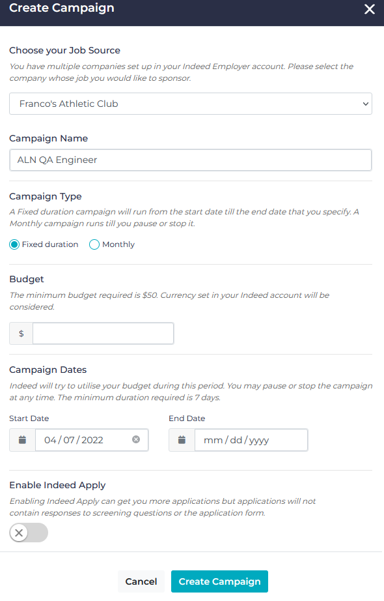Click the Campaign Name field containing ALN QA Engineer
The width and height of the screenshot is (384, 601).
click(190, 160)
